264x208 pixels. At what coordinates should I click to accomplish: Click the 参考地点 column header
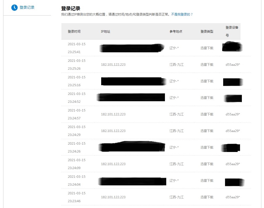[x=175, y=31]
